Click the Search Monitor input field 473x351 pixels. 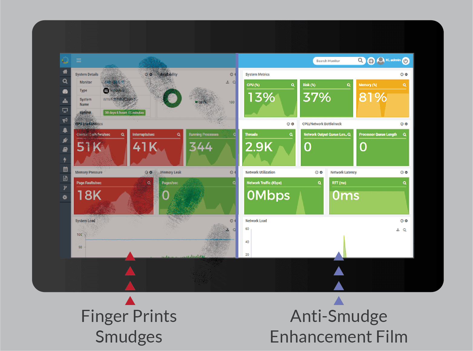339,61
